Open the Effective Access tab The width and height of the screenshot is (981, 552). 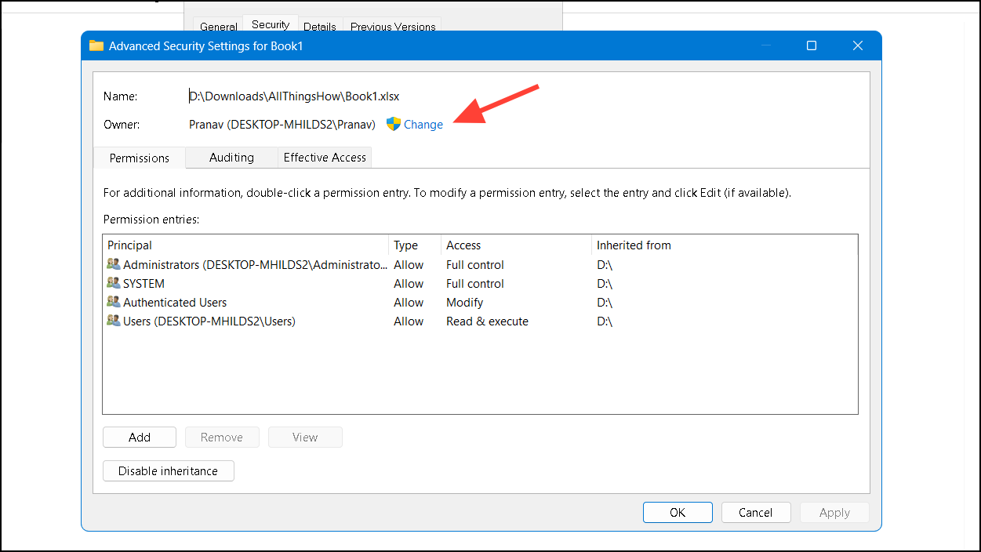[324, 158]
